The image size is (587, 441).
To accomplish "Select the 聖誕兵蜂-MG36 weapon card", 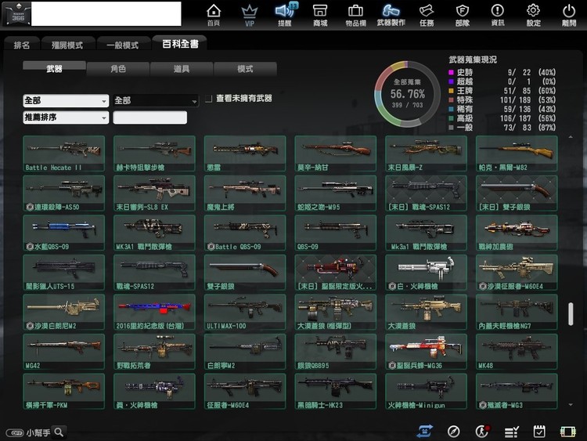I will coord(426,352).
